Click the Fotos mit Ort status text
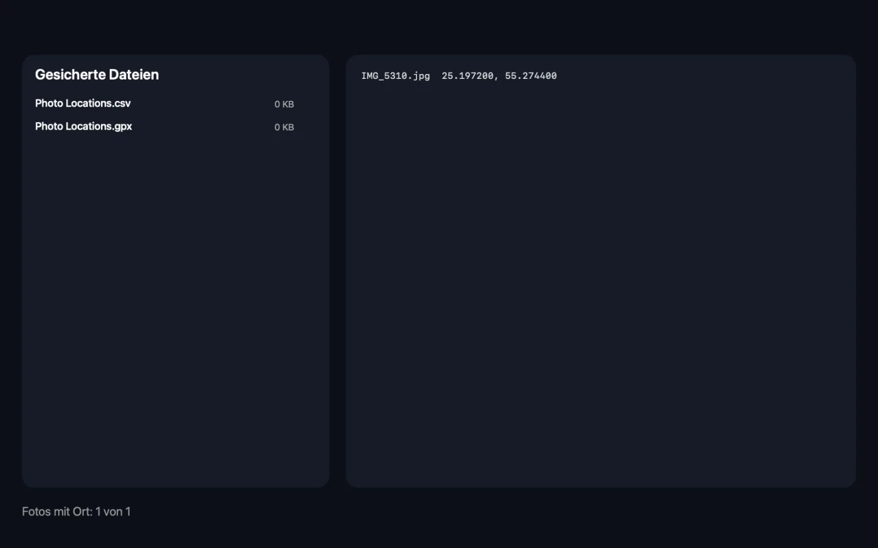The image size is (878, 548). pyautogui.click(x=77, y=512)
